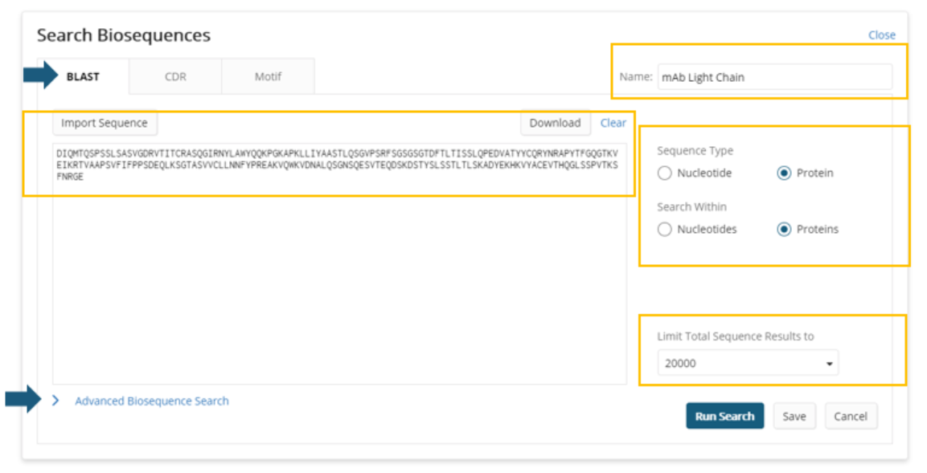Select Nucleotides under Search Within
Image resolution: width=927 pixels, height=473 pixels.
[x=665, y=230]
